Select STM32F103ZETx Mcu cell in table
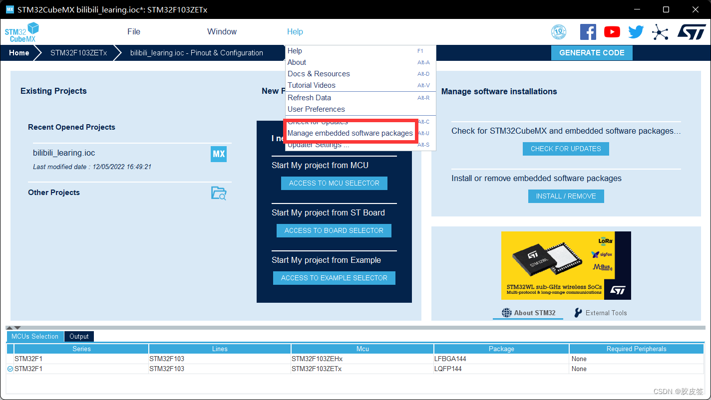 click(x=362, y=369)
